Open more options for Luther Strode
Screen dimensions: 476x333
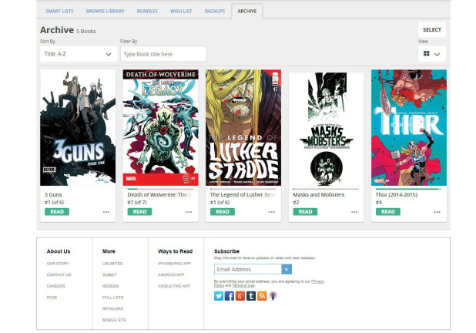(x=272, y=212)
